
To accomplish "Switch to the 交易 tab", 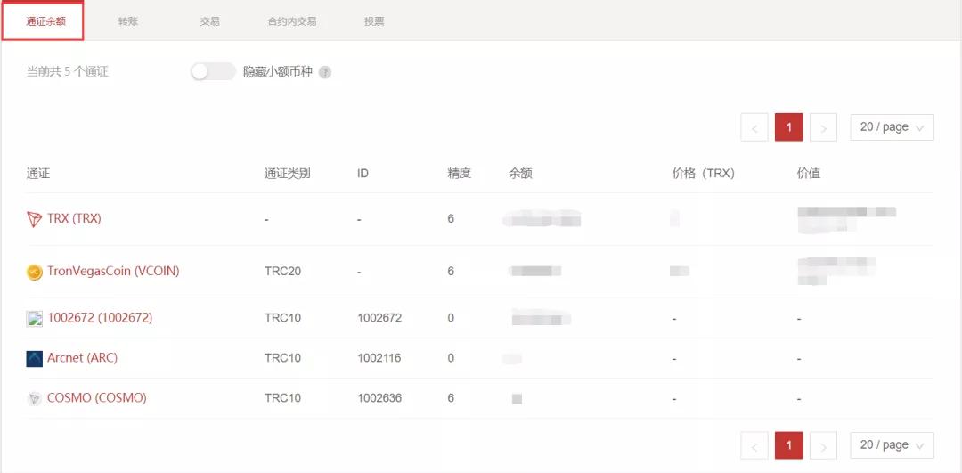I will (209, 21).
